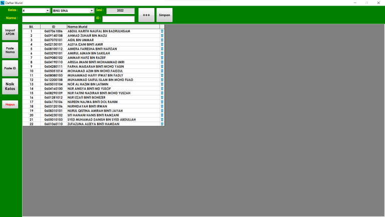Click Simpan to save the student

click(164, 15)
